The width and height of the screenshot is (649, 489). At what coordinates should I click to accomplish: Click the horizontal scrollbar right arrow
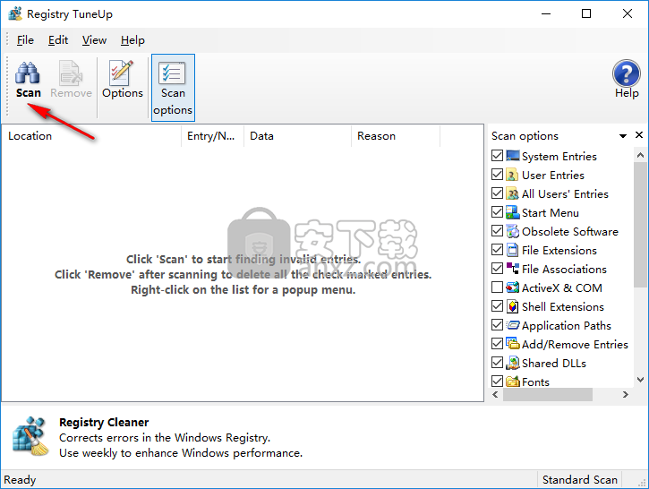tap(626, 395)
